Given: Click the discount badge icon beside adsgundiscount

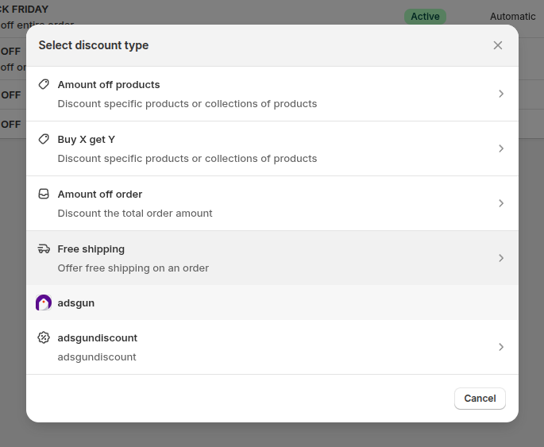Looking at the screenshot, I should pyautogui.click(x=44, y=337).
